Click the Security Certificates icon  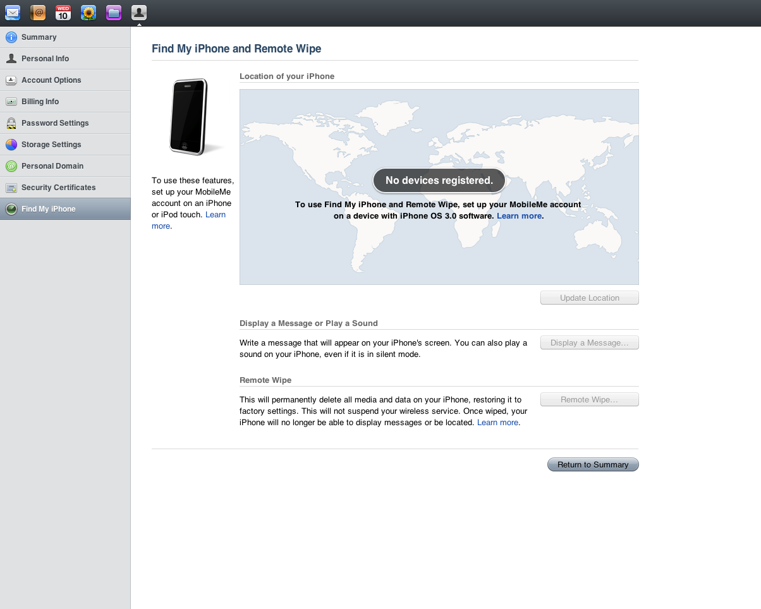[x=11, y=188]
